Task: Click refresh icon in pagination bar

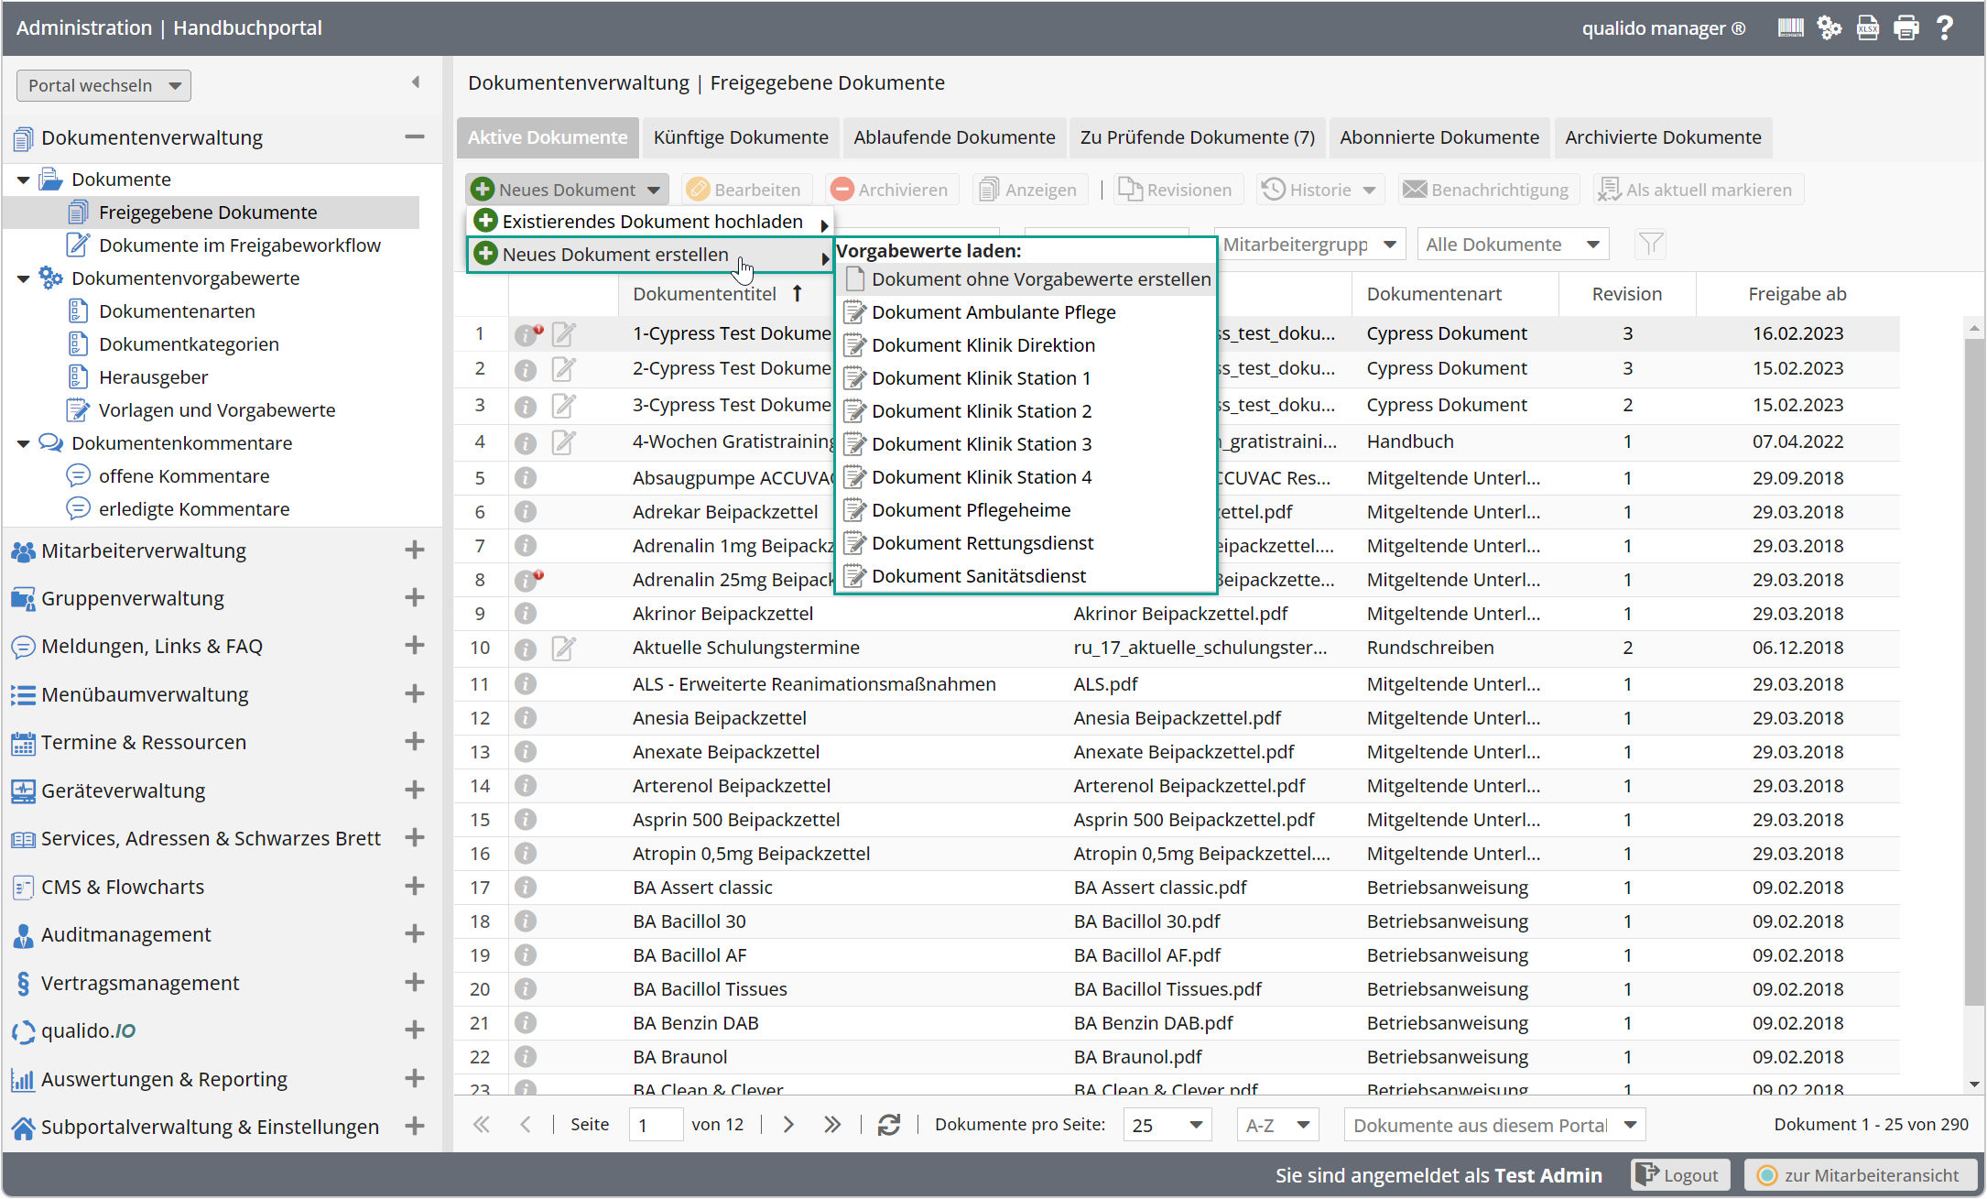Action: (x=888, y=1125)
